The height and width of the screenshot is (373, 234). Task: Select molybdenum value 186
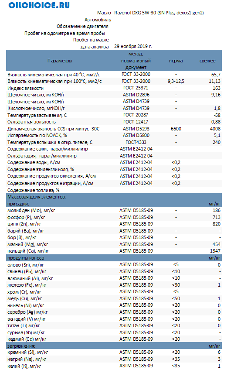(217, 211)
